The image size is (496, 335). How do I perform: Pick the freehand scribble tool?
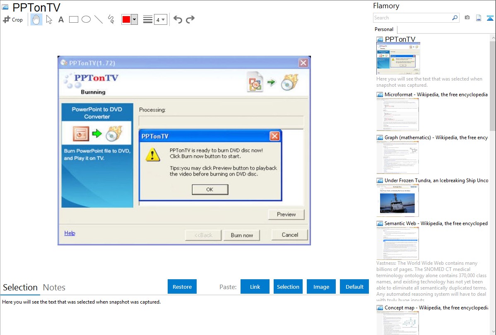[x=111, y=19]
